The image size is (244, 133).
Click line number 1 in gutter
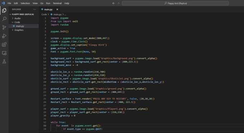click(x=45, y=18)
